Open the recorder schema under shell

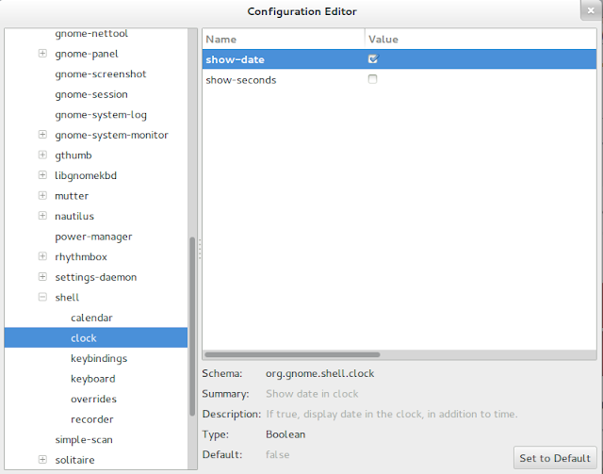[x=92, y=419]
